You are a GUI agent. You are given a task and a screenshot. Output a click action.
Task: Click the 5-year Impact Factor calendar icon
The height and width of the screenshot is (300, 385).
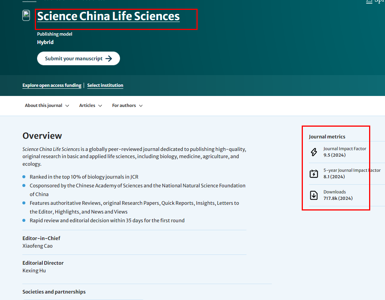(x=314, y=173)
